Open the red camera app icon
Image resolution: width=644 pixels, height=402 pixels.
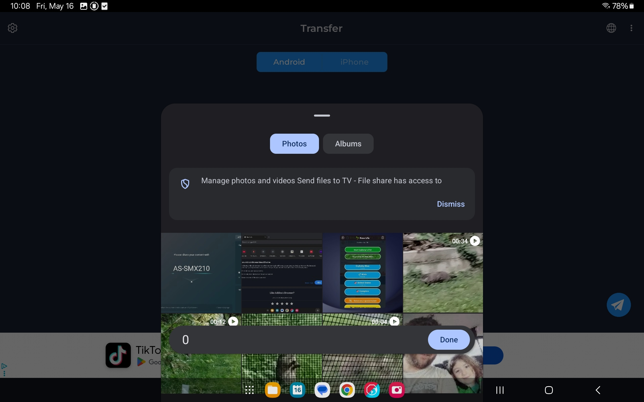coord(396,390)
